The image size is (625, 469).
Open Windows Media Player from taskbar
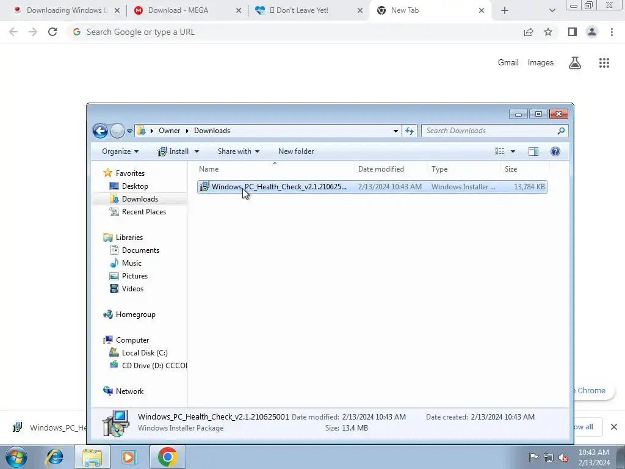[x=129, y=457]
